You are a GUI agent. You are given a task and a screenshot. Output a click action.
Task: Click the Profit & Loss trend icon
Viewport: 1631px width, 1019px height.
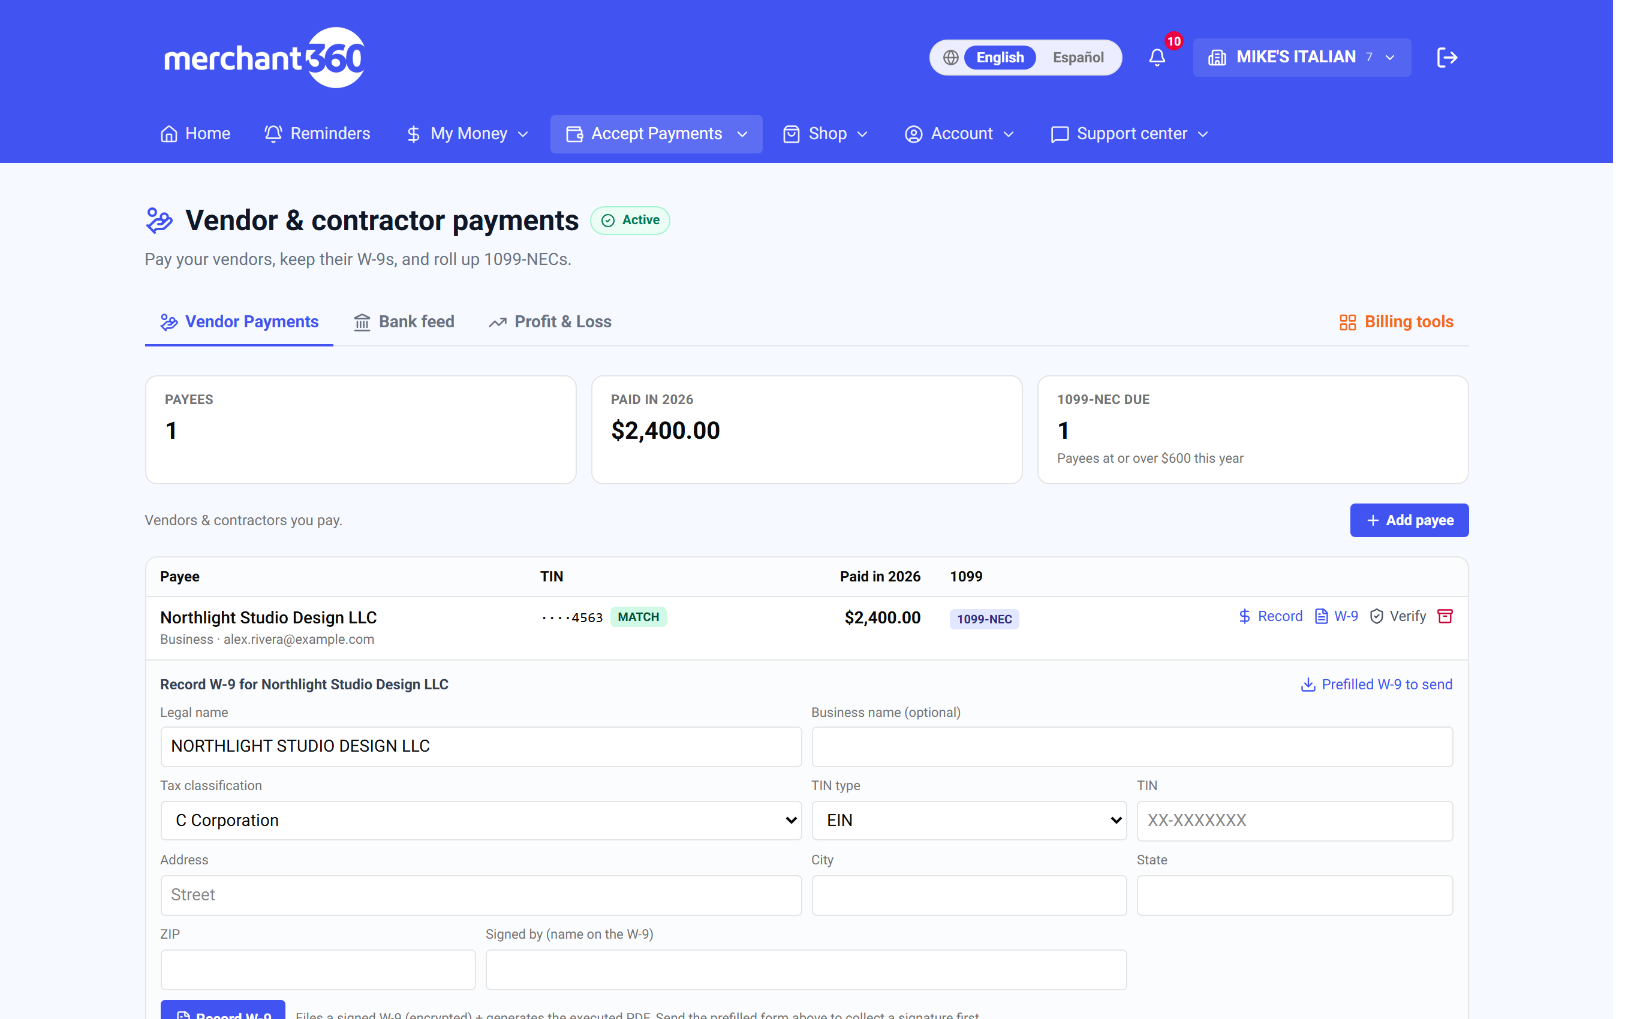pos(497,322)
